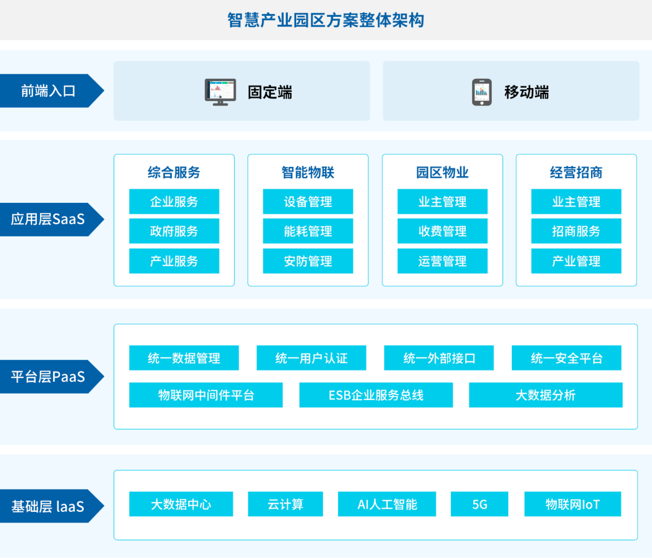
Task: Click the mobile phone icon beside 移动端
Action: (x=481, y=92)
